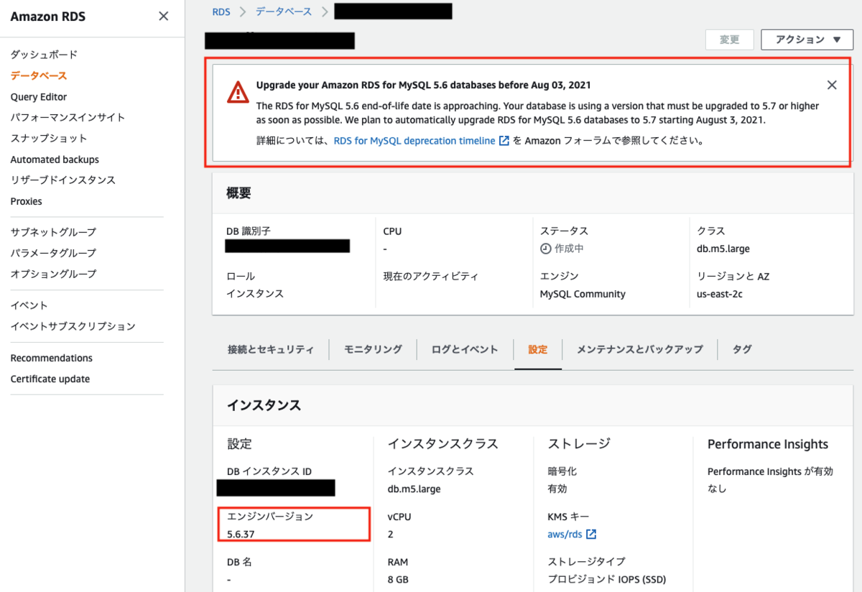Screen dimensions: 862x592
Task: Click the 変更 button
Action: 729,40
